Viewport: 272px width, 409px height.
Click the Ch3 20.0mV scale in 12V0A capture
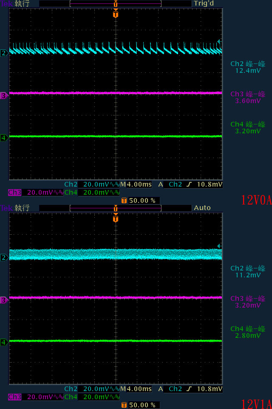pos(36,193)
